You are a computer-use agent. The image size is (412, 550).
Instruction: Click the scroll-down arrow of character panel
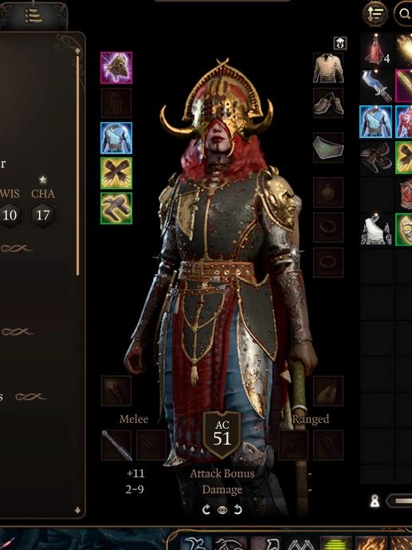[77, 509]
